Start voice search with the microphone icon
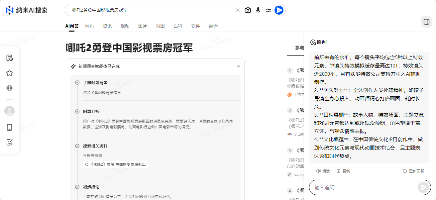 click(x=258, y=10)
